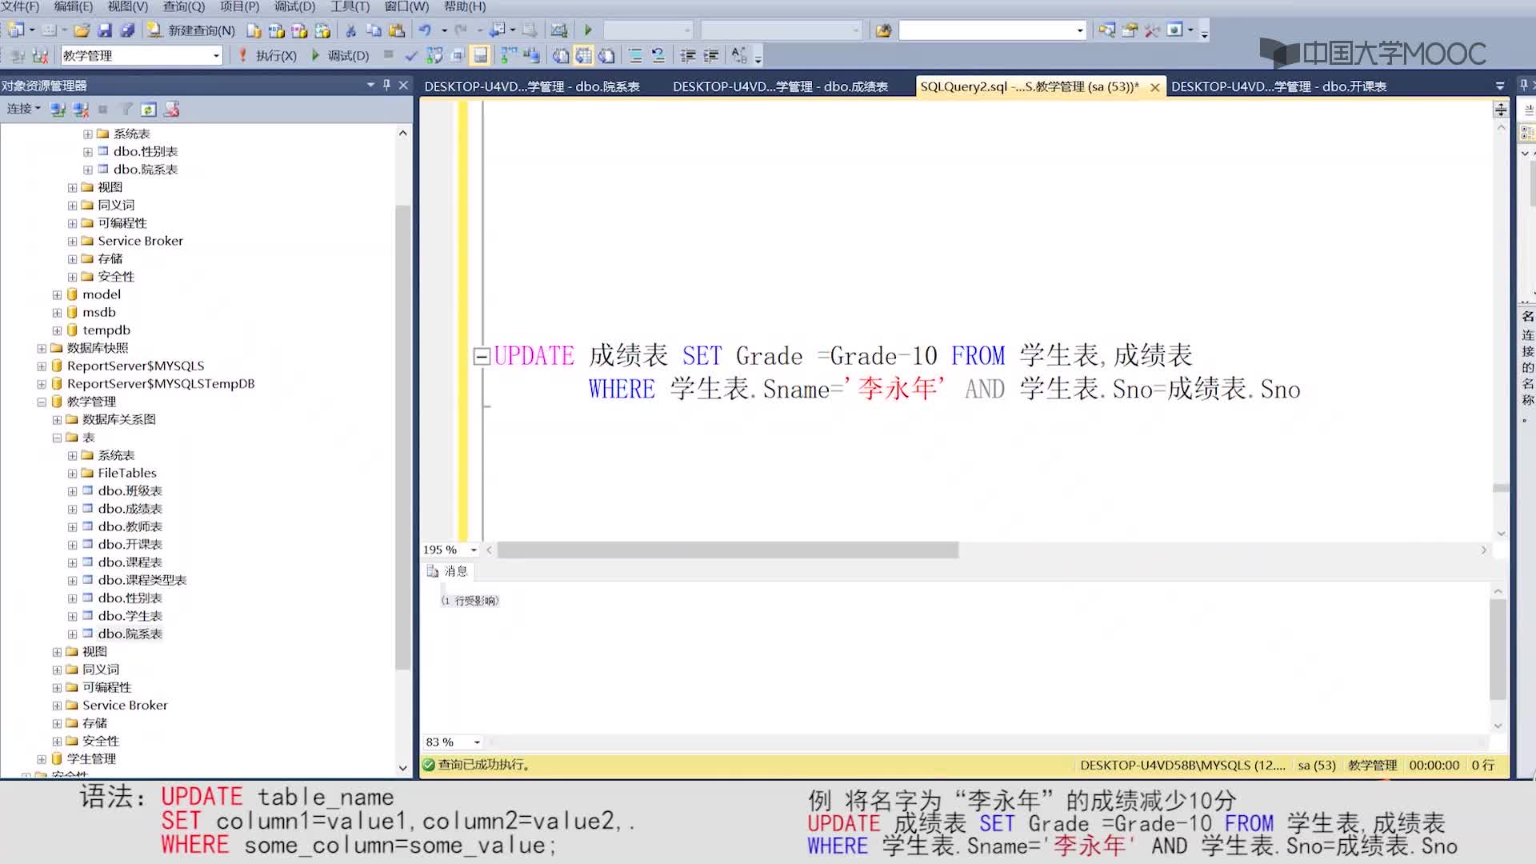Toggle Results to Grid icon
Screen dimensions: 1536x864
(x=584, y=55)
